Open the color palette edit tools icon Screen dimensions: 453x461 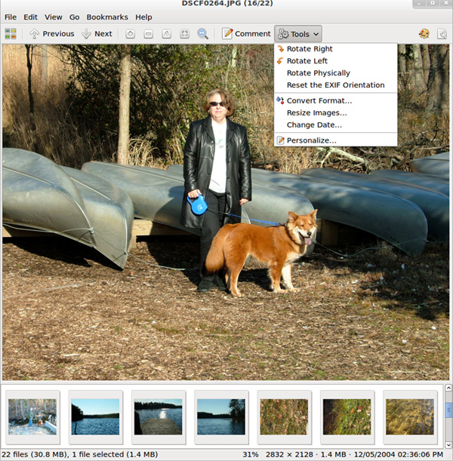point(424,34)
